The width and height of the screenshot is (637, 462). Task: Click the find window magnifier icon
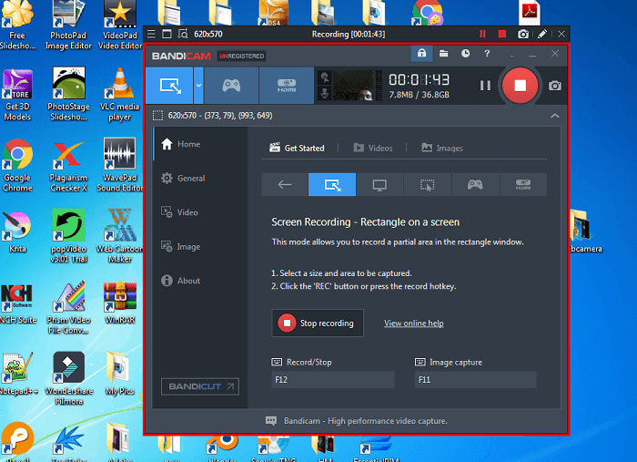183,34
